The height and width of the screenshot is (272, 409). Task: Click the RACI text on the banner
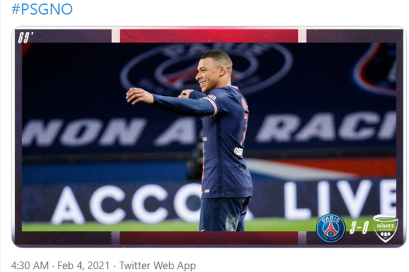[x=326, y=126]
